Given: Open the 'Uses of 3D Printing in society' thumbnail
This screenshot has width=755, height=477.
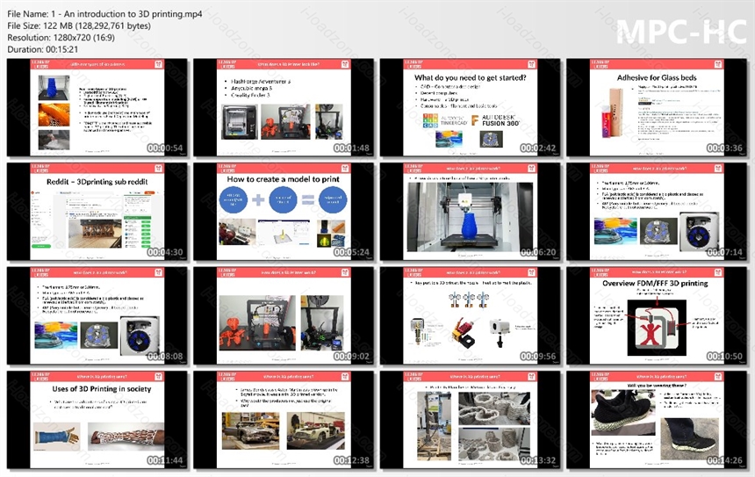Looking at the screenshot, I should 97,420.
